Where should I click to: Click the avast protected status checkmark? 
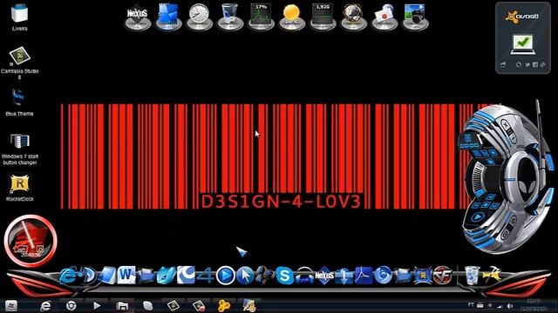(x=522, y=44)
